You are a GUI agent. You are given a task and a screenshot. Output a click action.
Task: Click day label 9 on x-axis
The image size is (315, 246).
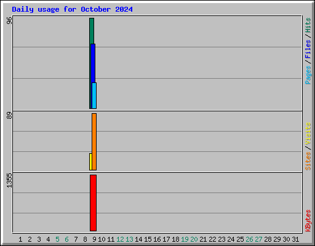(94, 239)
